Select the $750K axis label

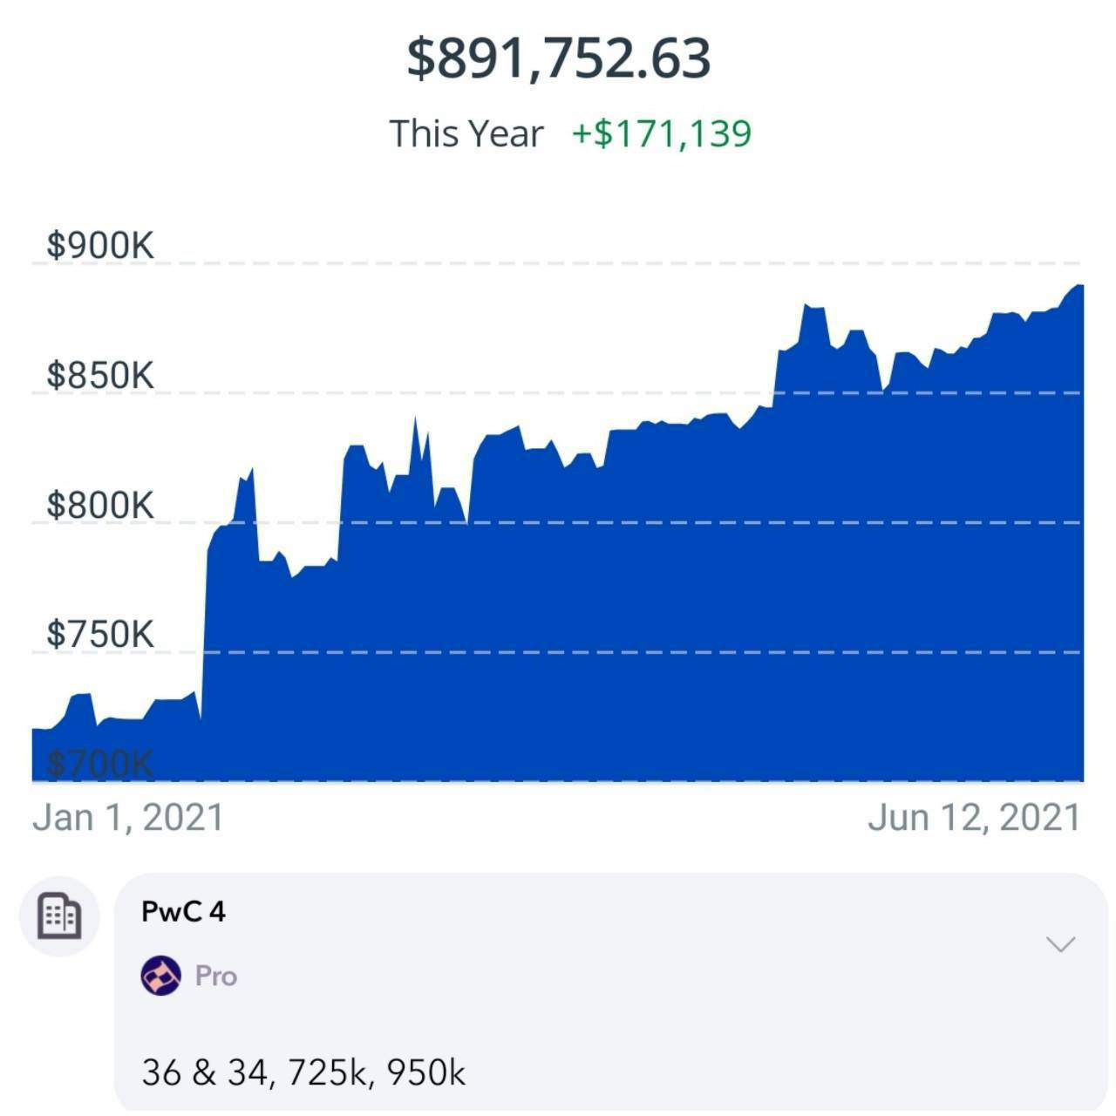(x=100, y=634)
